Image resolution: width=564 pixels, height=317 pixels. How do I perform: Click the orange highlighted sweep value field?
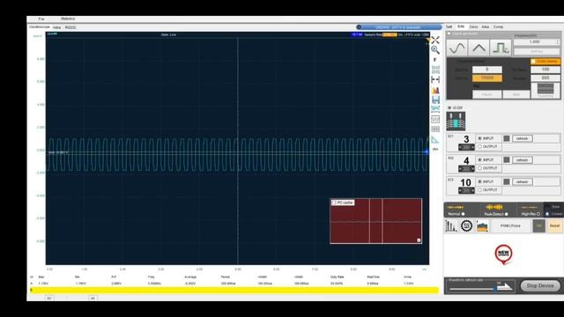click(x=486, y=78)
